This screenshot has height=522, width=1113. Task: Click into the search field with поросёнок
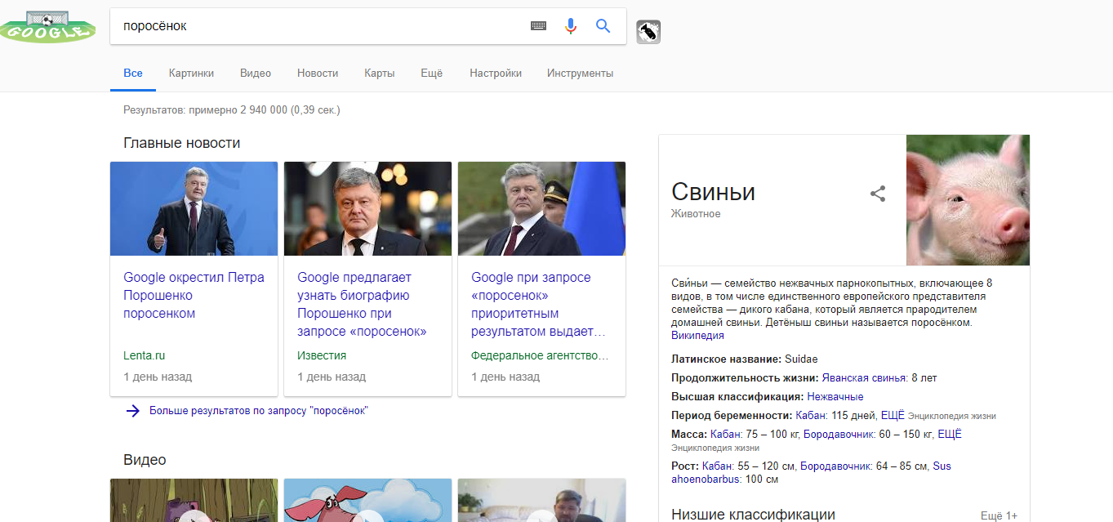click(x=318, y=26)
